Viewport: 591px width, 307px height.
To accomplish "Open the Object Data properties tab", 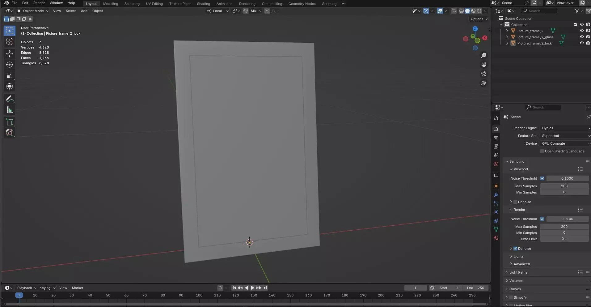I will [496, 229].
